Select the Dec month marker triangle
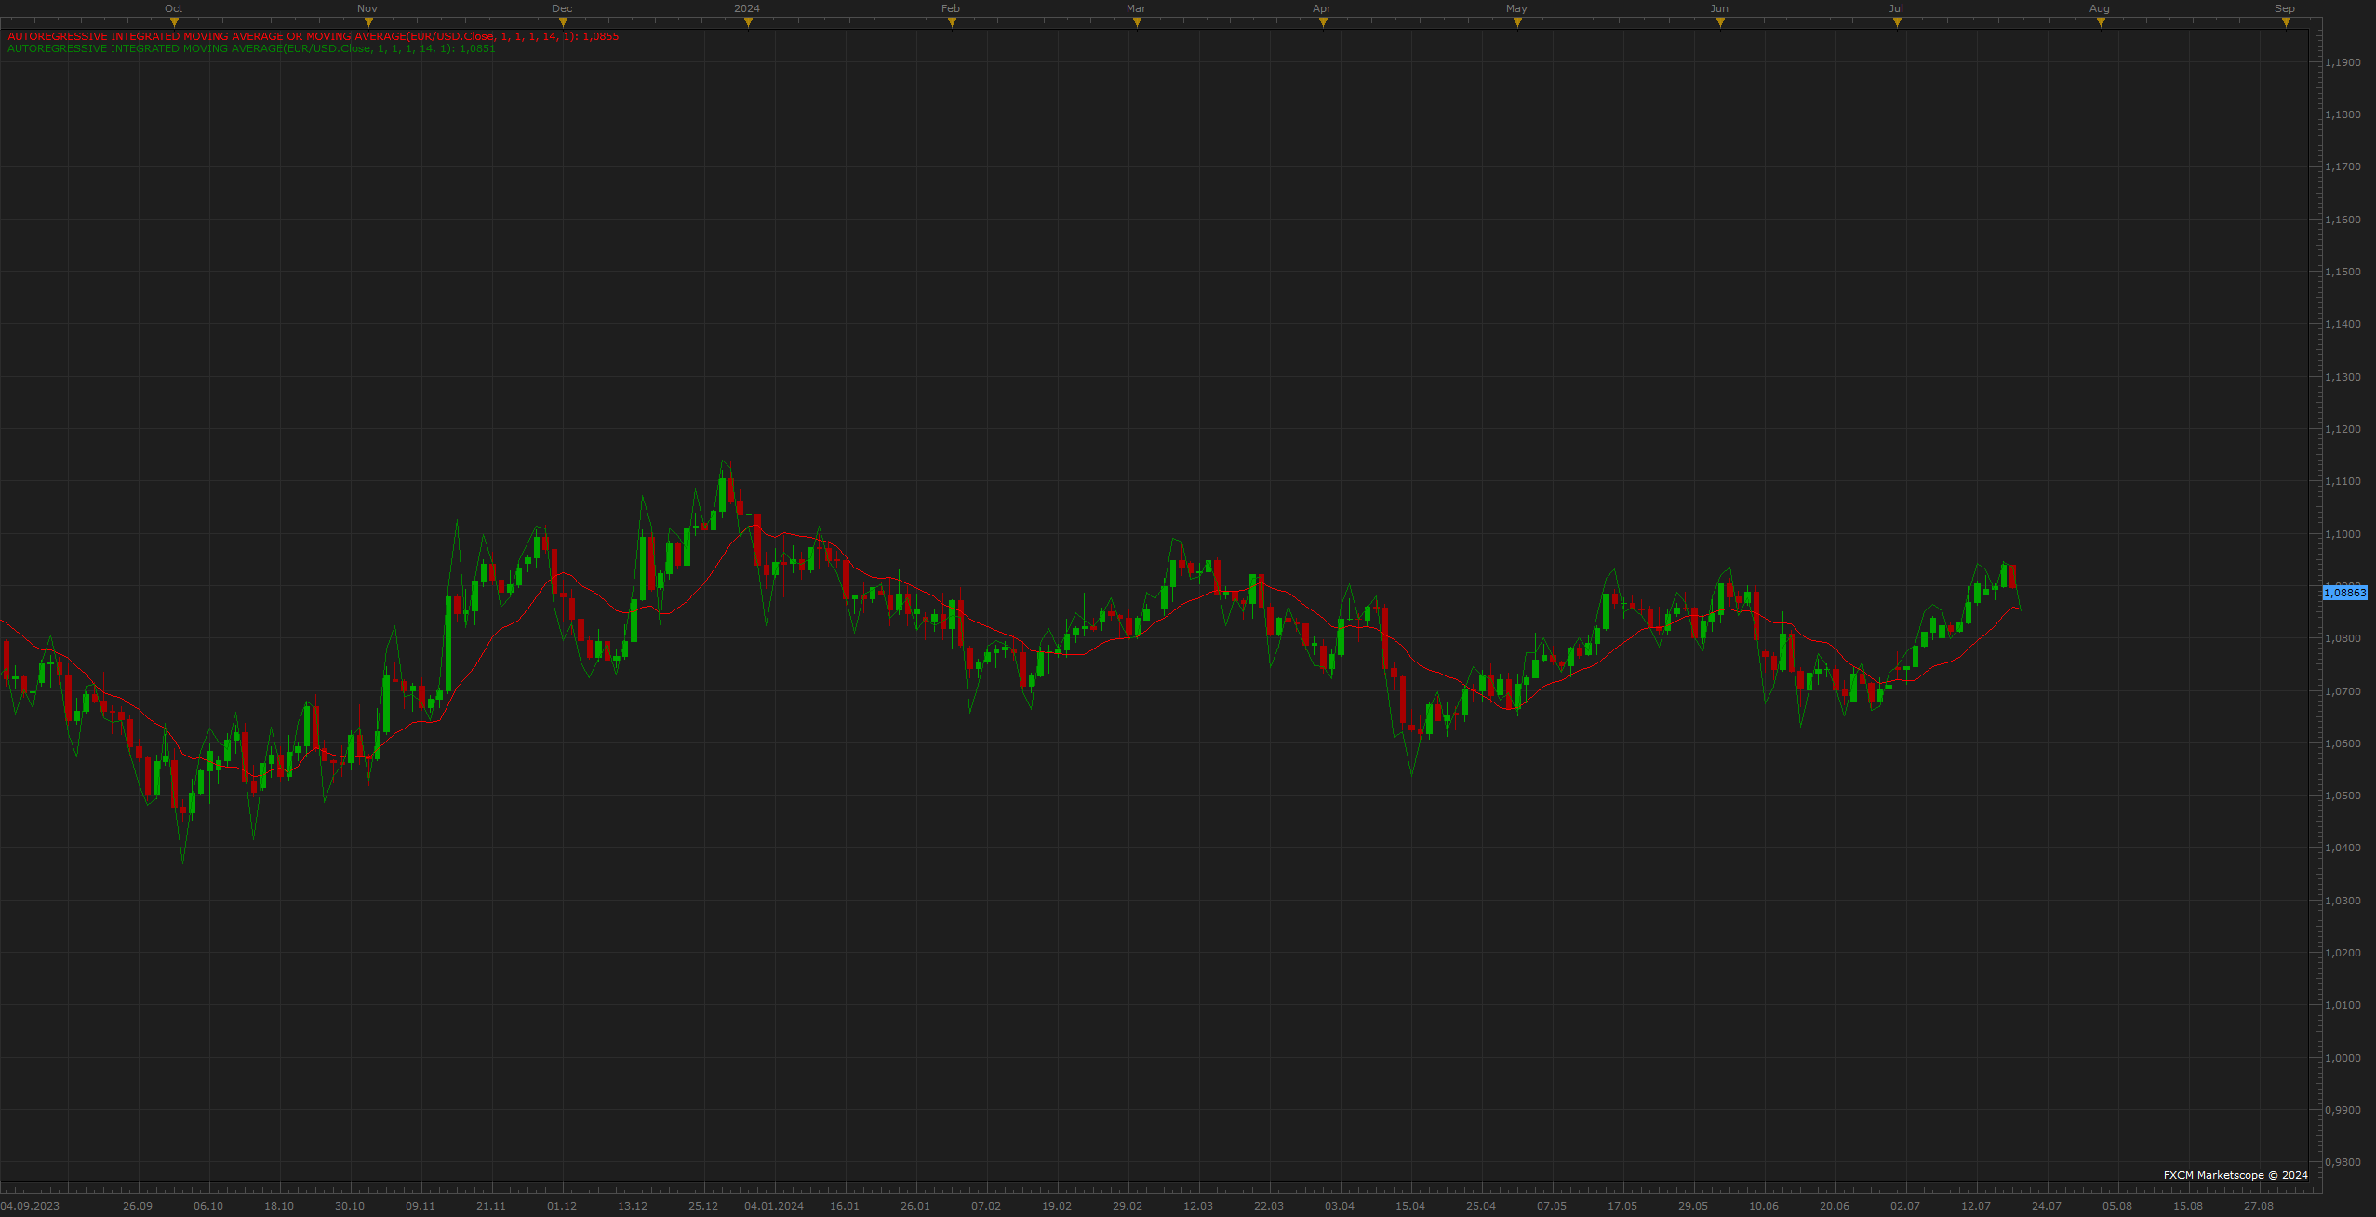 click(563, 22)
